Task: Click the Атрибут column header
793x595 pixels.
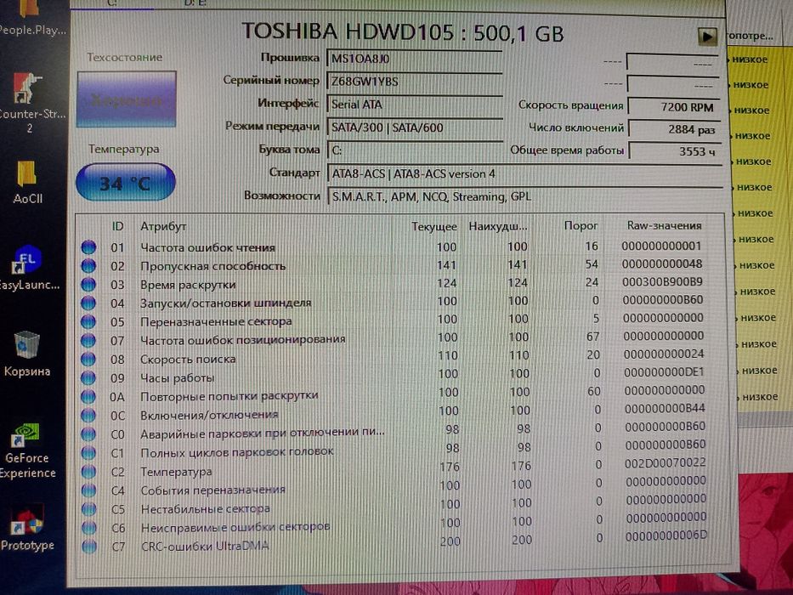Action: 163,226
